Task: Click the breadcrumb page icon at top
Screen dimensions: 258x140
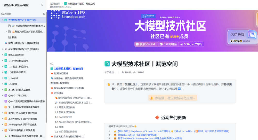Action: tap(66, 3)
